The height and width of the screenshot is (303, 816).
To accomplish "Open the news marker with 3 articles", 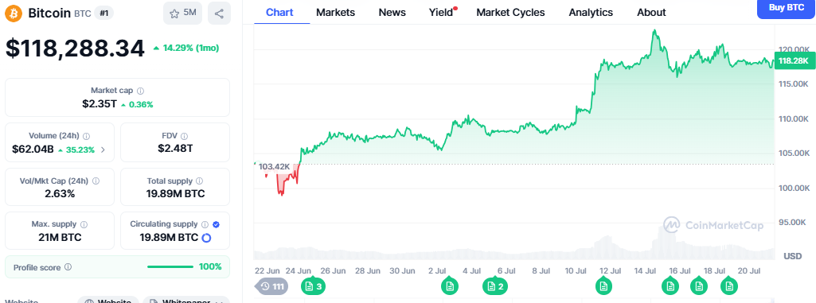I will coord(314,286).
